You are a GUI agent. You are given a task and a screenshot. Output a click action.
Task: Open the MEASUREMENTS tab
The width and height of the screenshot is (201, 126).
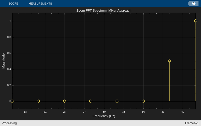pos(40,4)
